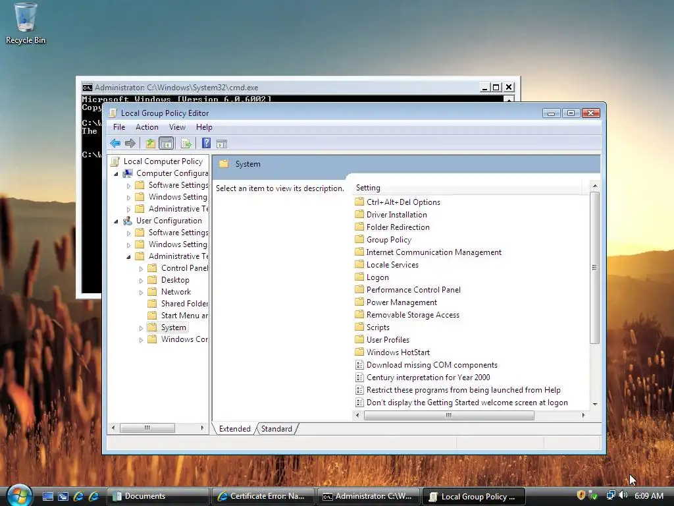Click the tree pane horizontal scrollbar thumb
674x506 pixels.
147,428
